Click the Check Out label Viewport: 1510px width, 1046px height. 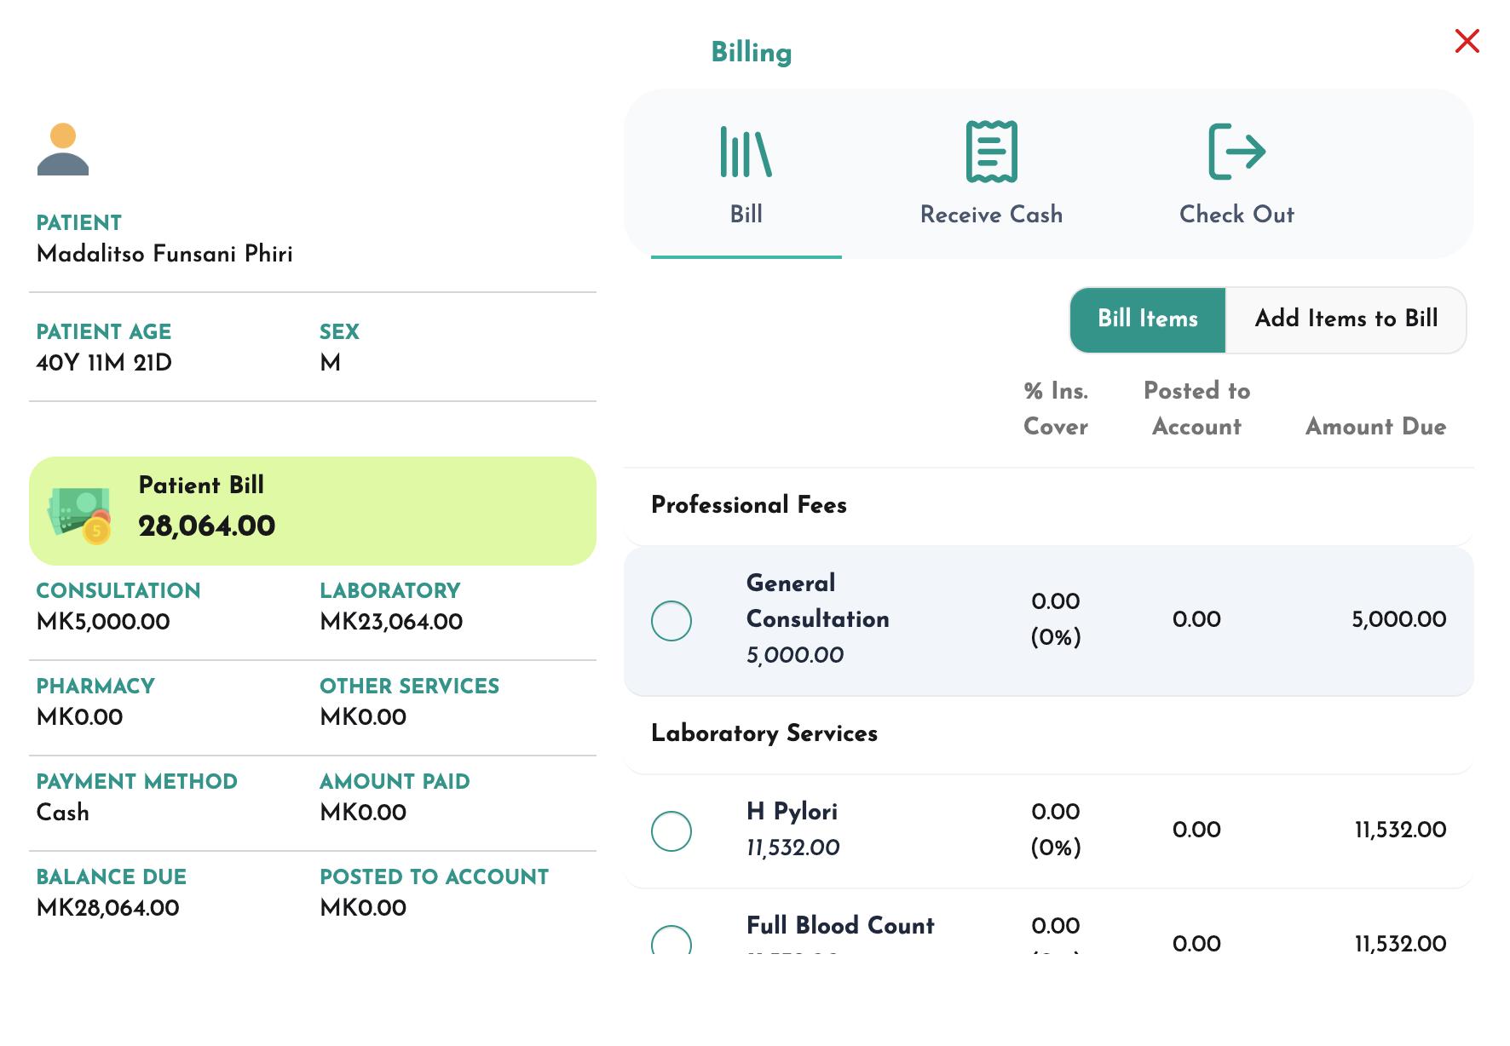(1236, 215)
